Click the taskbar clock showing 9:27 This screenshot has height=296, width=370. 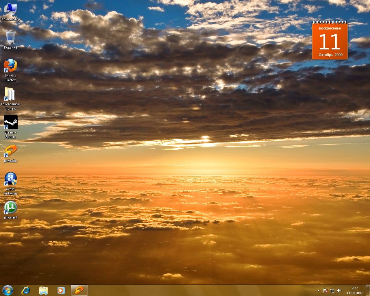(354, 291)
